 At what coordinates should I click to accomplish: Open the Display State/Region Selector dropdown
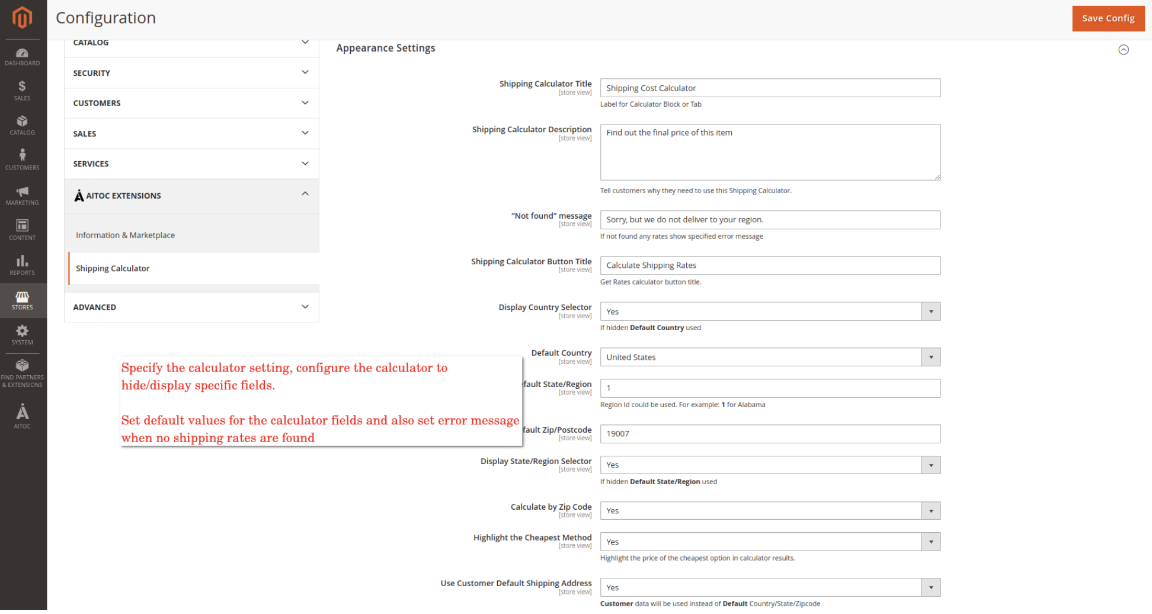tap(770, 465)
